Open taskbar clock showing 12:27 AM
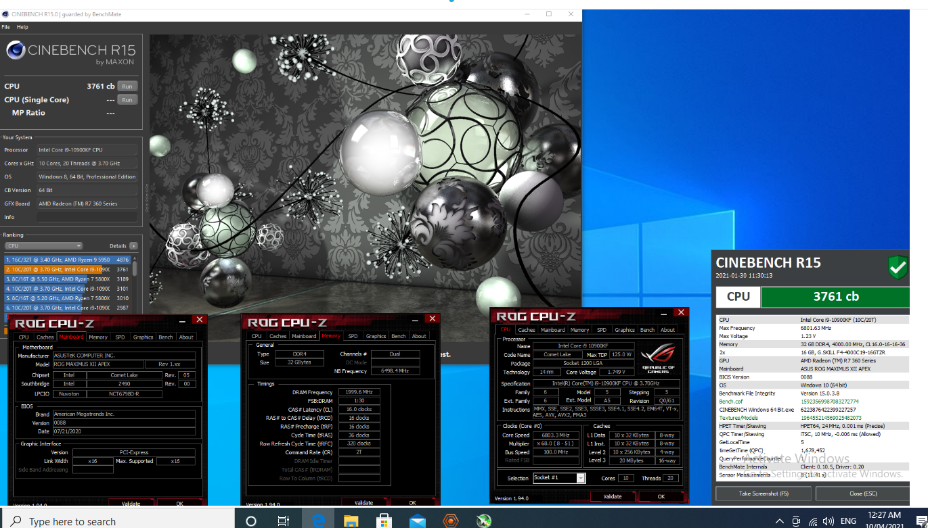 pyautogui.click(x=884, y=521)
